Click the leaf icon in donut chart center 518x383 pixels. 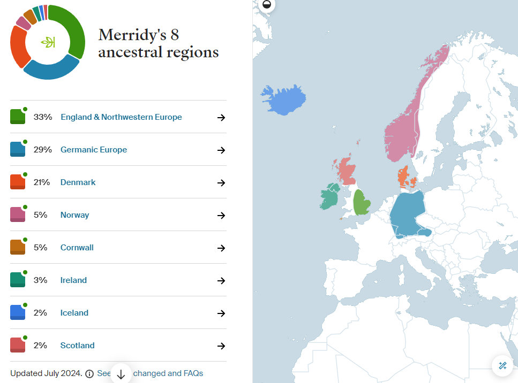pyautogui.click(x=48, y=42)
